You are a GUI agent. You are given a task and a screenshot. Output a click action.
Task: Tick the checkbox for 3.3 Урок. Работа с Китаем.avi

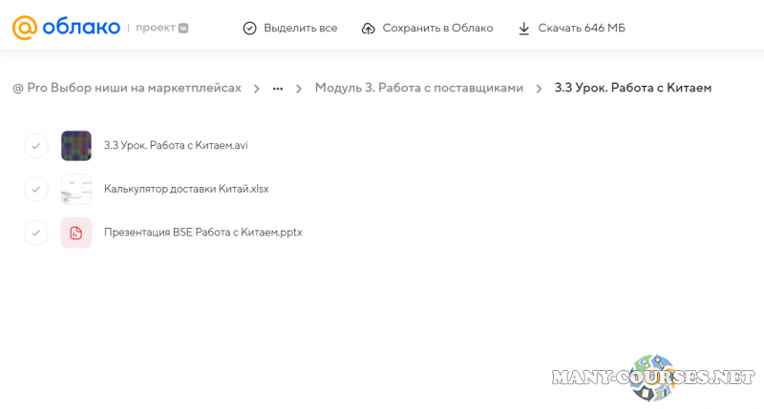coord(35,146)
